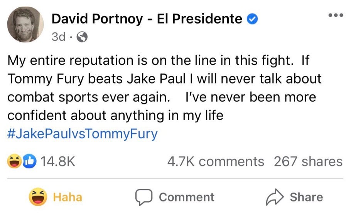Open David Portnoy's profile picture
Screen dimensions: 346x213
25,24
